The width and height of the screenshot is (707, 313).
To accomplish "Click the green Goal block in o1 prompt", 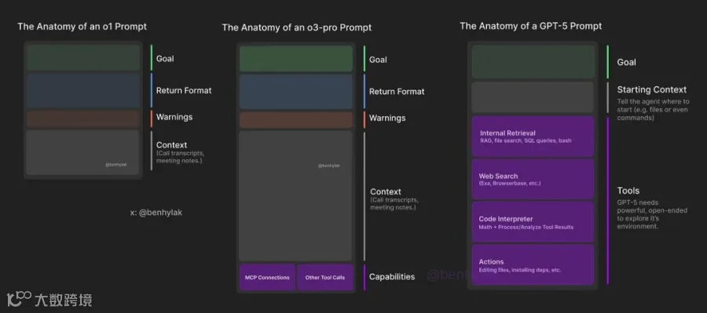I will pos(83,57).
